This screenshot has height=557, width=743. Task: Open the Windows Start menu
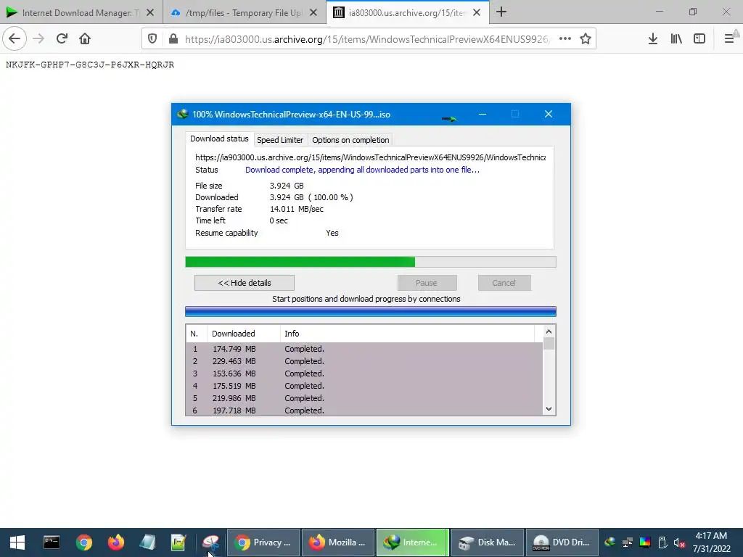pos(17,542)
